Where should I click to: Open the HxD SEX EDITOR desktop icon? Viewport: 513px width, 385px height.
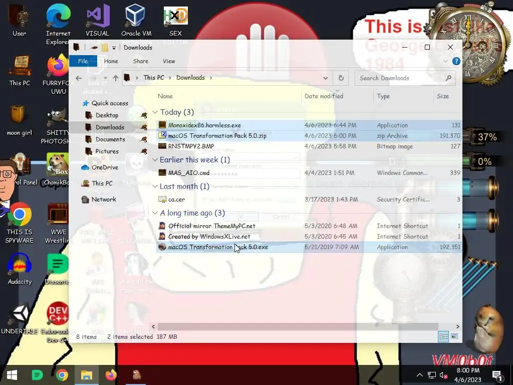(x=175, y=21)
